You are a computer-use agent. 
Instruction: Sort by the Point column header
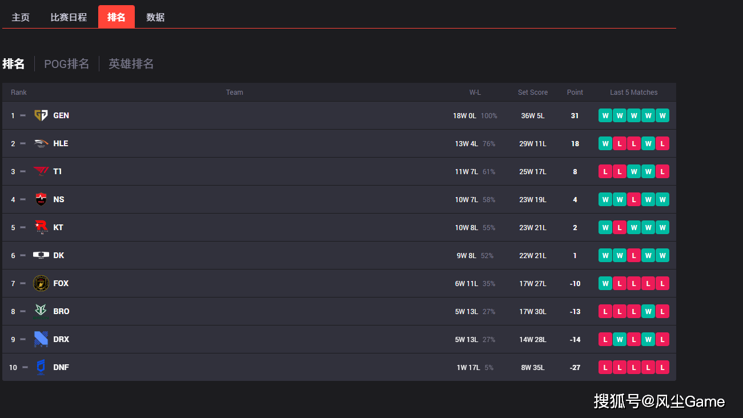(575, 93)
